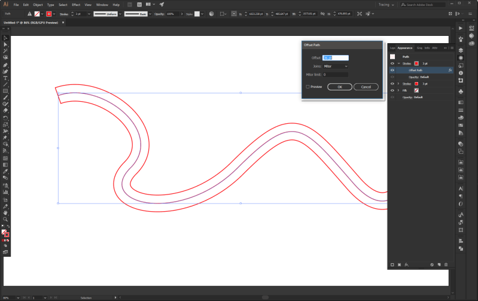This screenshot has width=478, height=301.
Task: Open the Basic brush definition dropdown
Action: [x=150, y=14]
